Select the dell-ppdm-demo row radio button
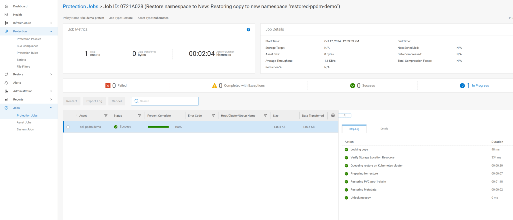The height and width of the screenshot is (220, 513). (68, 127)
